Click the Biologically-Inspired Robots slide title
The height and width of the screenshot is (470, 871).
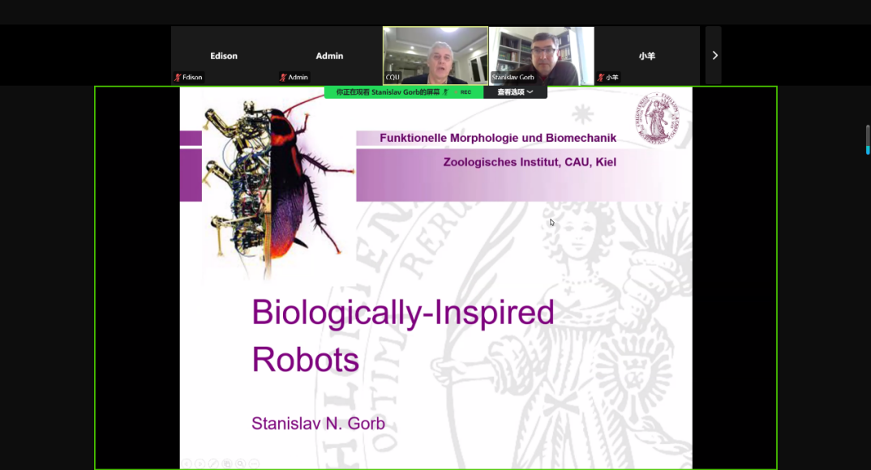[402, 335]
